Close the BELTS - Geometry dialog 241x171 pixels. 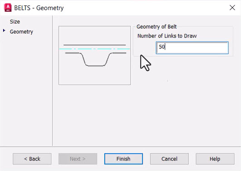tap(232, 8)
